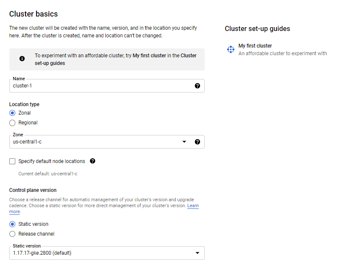This screenshot has height=270, width=341.
Task: Click the Current default: us-central1-c text
Action: point(48,174)
